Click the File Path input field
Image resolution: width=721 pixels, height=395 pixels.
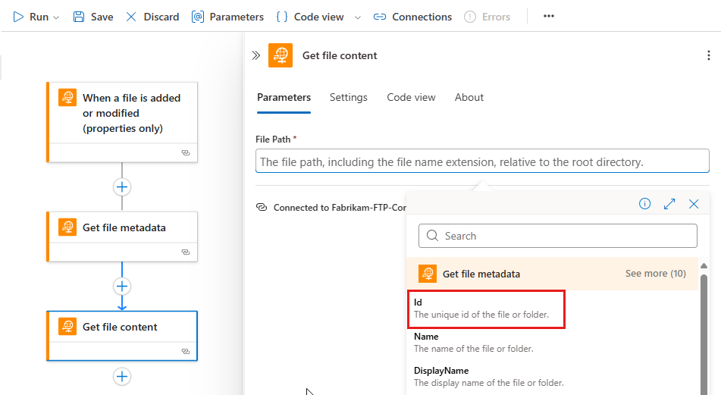(x=482, y=161)
